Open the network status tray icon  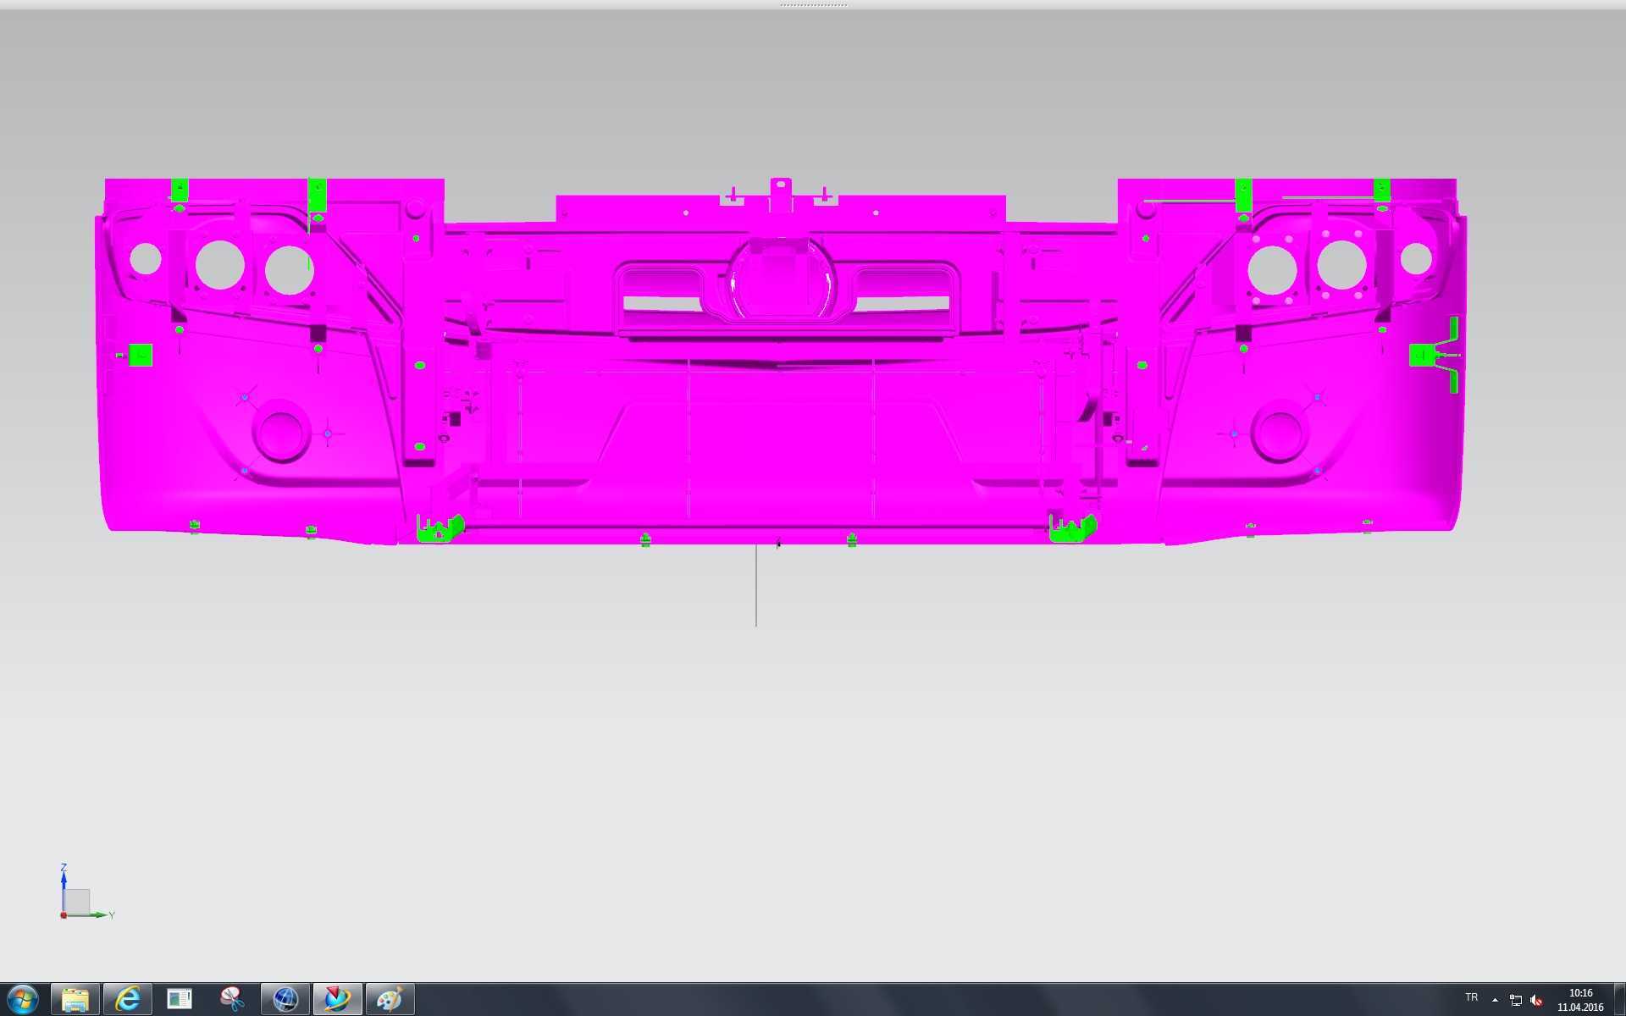1516,1000
